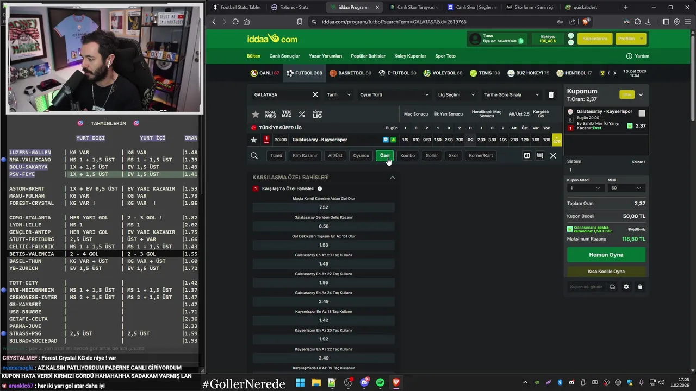Select the 1.15 home win odd
The image size is (696, 391).
pos(405,140)
